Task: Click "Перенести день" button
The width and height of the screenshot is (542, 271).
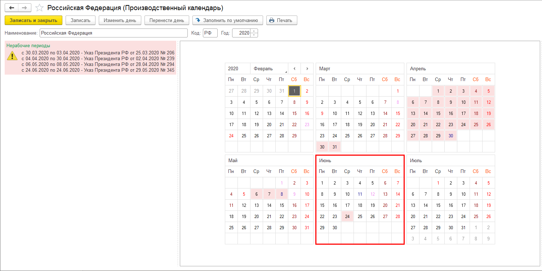Action: click(x=167, y=20)
